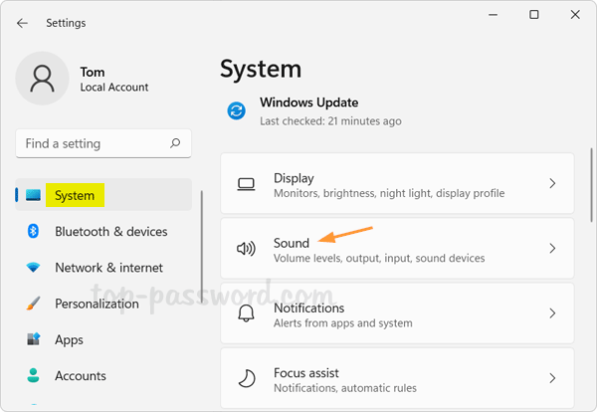Image resolution: width=597 pixels, height=412 pixels.
Task: Go to Personalization settings
Action: click(x=97, y=304)
